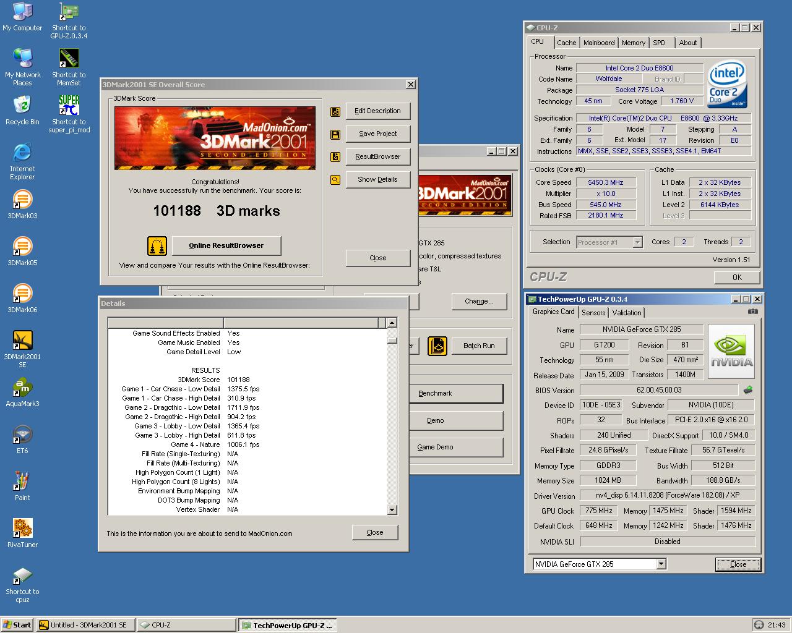Switch to CPU-Z taskbar item
792x633 pixels.
(x=187, y=625)
